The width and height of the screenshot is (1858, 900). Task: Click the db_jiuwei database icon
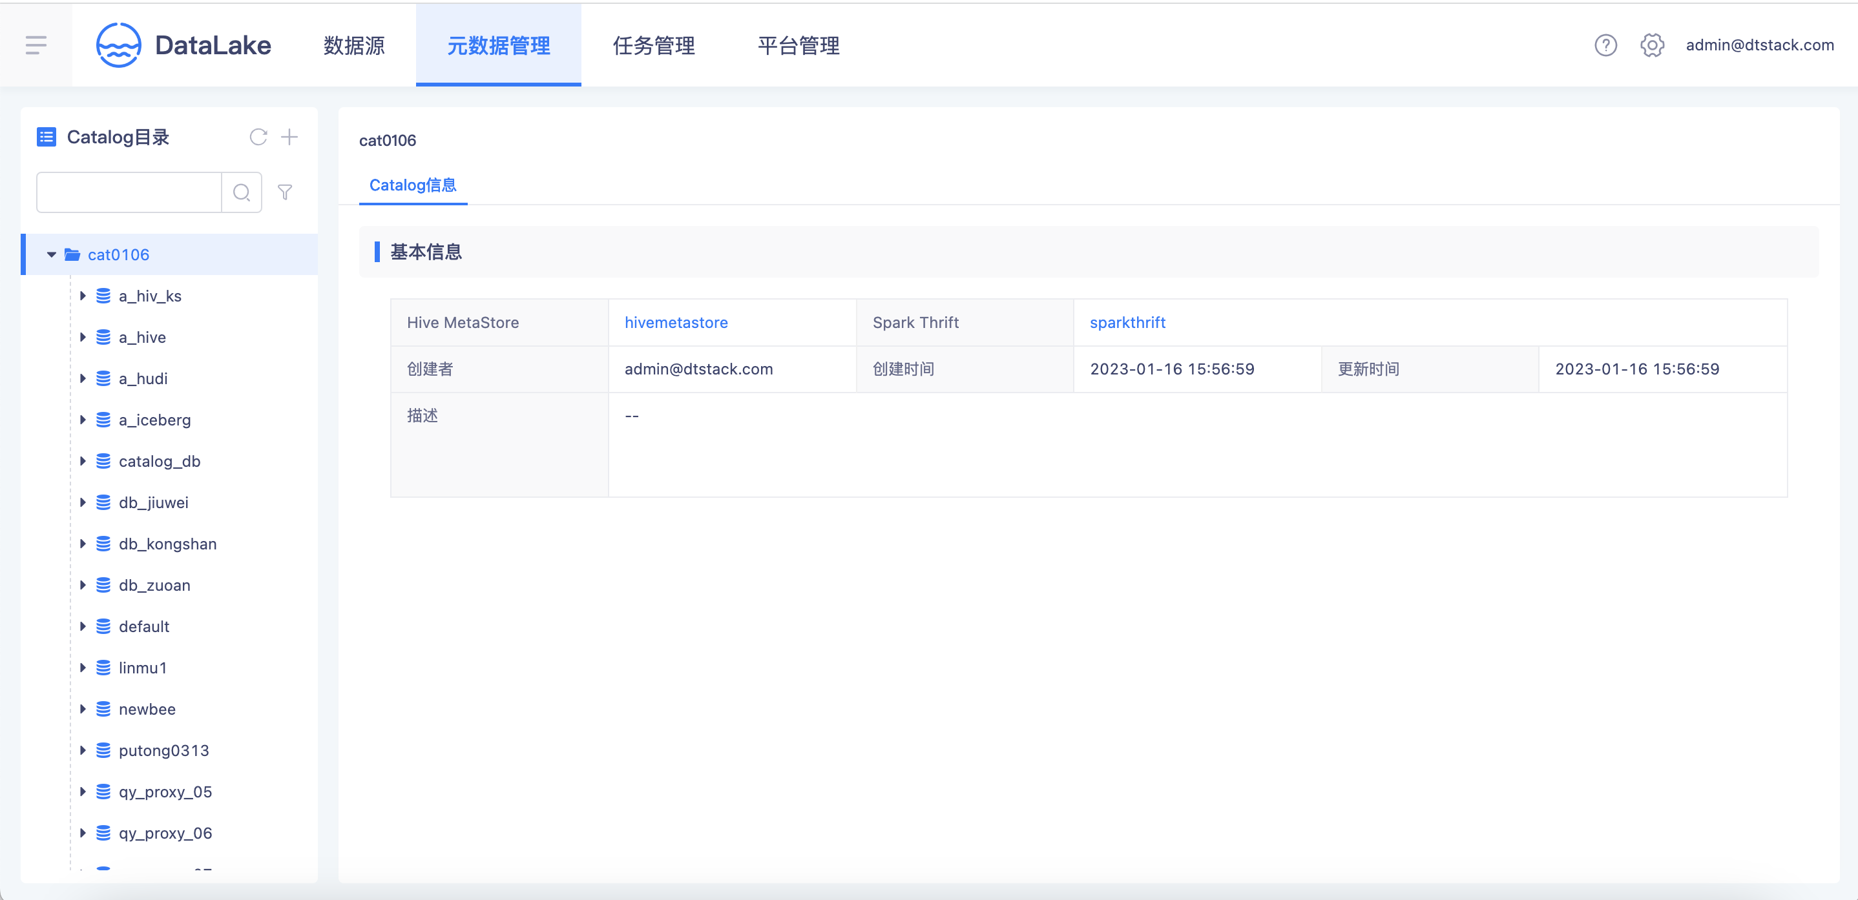pyautogui.click(x=103, y=502)
